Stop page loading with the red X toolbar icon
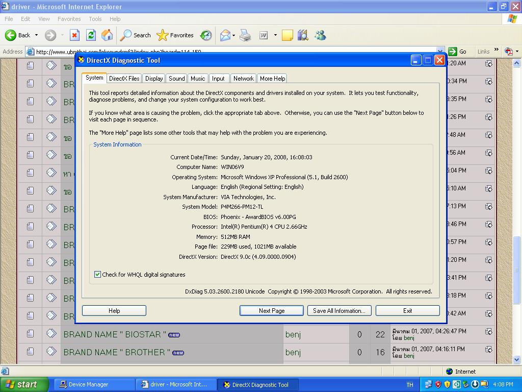 [x=74, y=35]
